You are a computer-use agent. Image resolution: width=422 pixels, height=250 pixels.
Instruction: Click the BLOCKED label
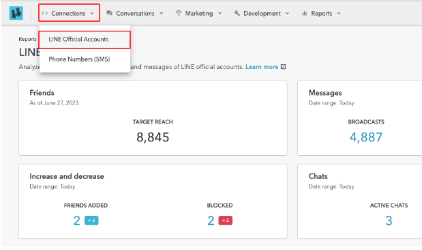(x=220, y=206)
